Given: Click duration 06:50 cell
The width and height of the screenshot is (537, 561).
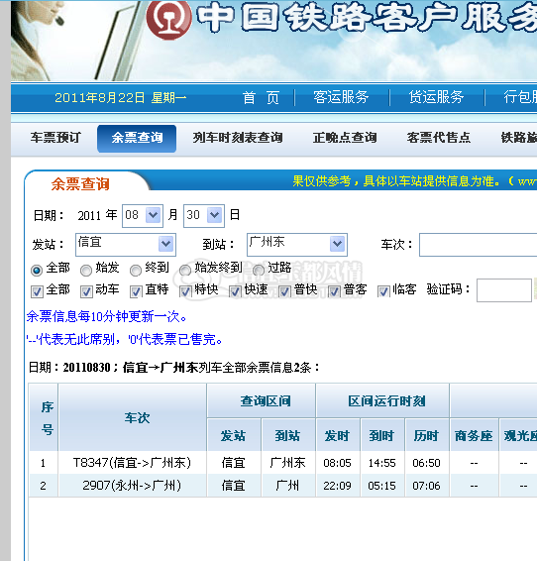Looking at the screenshot, I should click(x=426, y=463).
